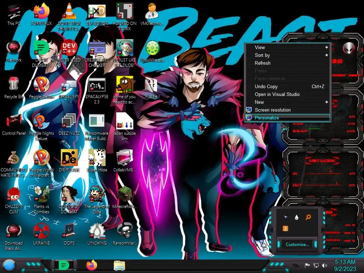Click the volume speaker tray icon

[325, 265]
